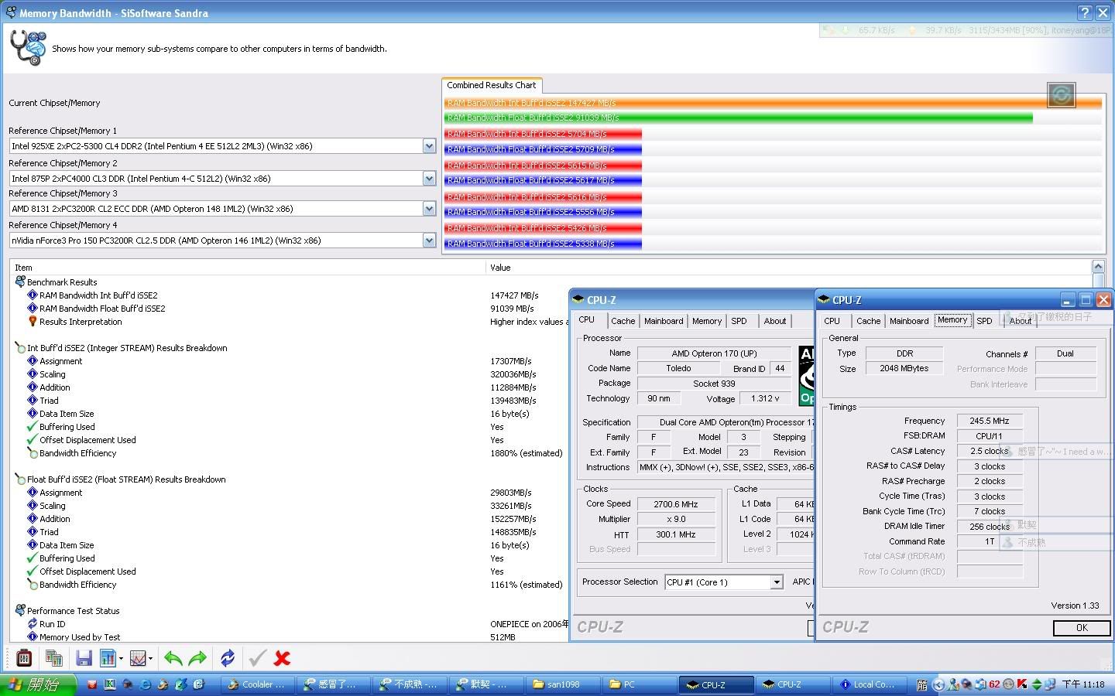The image size is (1115, 696).
Task: Open Reference Chipset/Memory 4 dropdown
Action: coord(429,240)
